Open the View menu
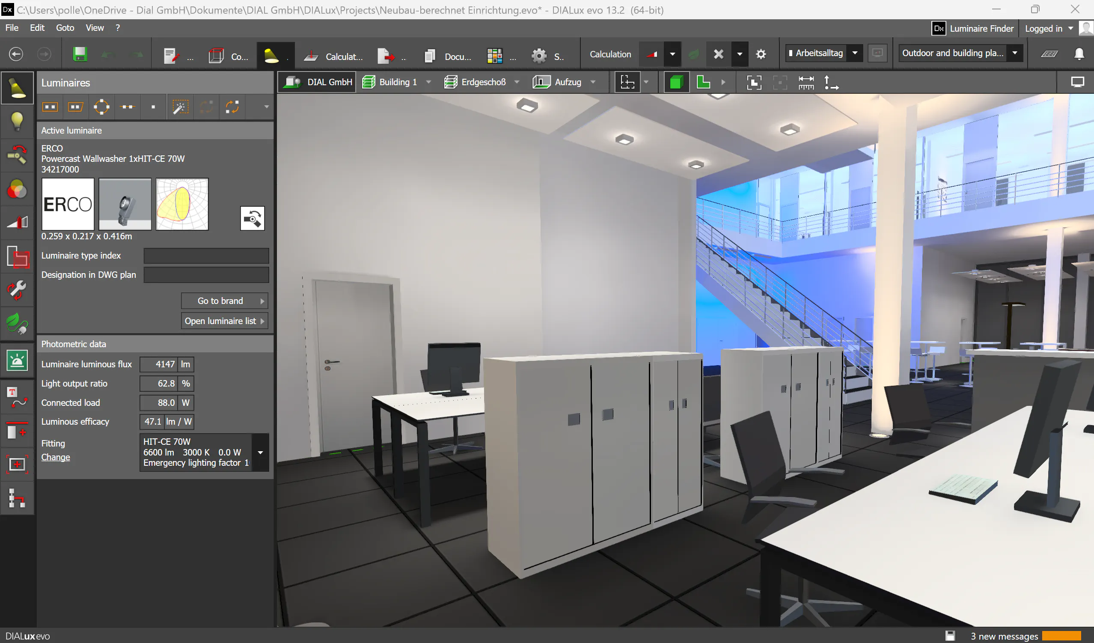 (x=94, y=28)
